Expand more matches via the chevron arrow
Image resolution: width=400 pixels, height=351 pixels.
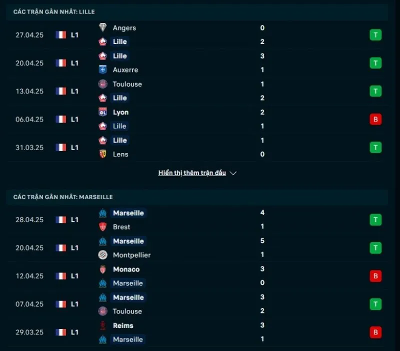tap(233, 173)
